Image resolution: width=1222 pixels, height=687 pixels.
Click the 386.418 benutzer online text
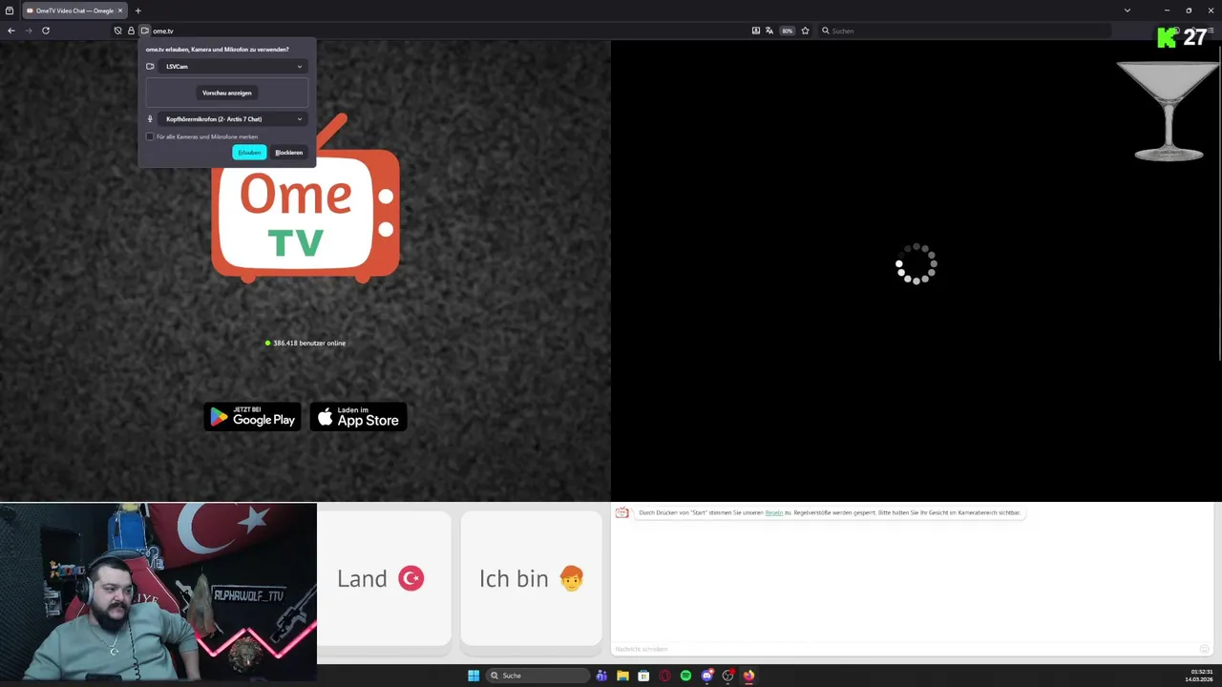click(309, 343)
